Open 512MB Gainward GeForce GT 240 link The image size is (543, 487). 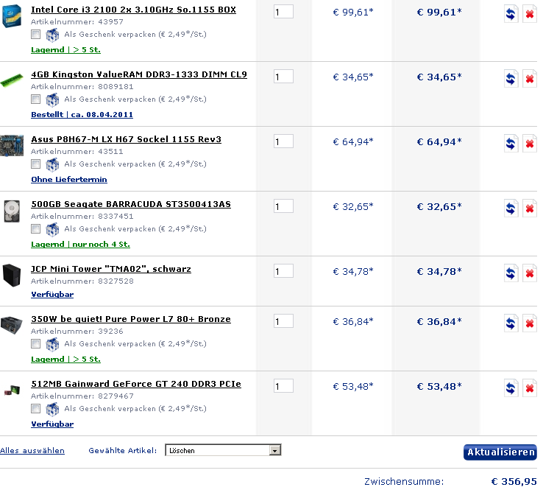(136, 384)
